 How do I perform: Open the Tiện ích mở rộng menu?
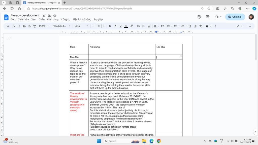[x=82, y=19]
